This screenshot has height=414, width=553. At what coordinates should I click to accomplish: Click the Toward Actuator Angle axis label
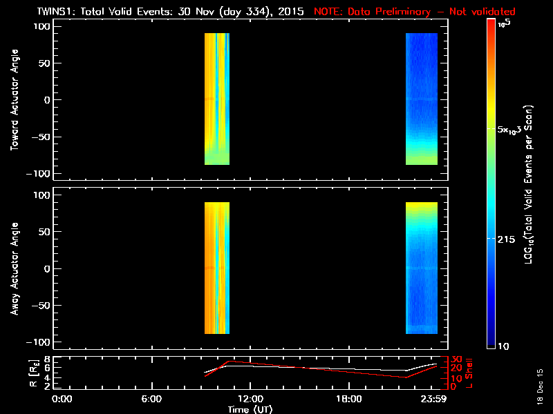[12, 100]
